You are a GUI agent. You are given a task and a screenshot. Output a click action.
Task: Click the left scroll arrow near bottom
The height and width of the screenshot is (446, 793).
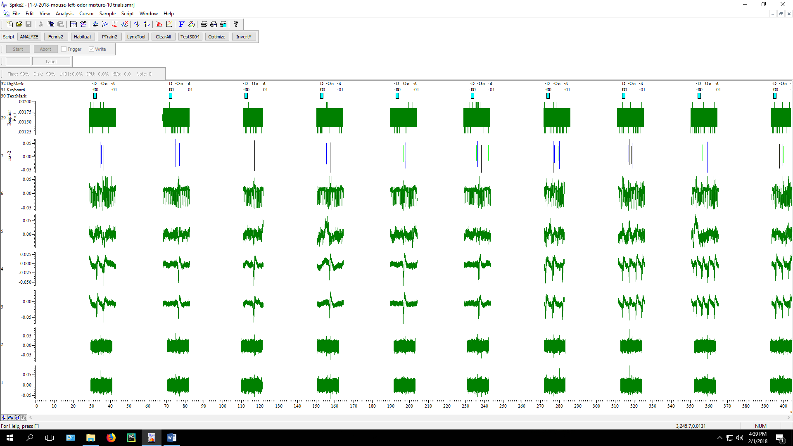click(31, 418)
